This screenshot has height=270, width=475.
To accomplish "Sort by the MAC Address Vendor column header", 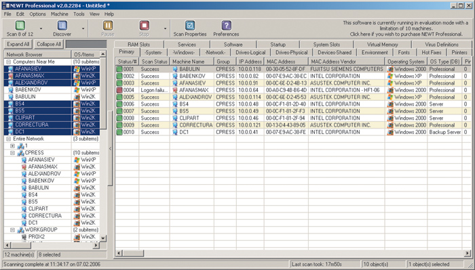I will [347, 62].
